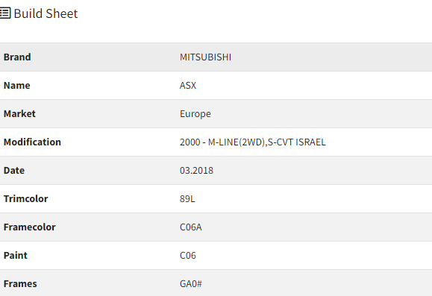
Task: Select the M-LINE(2WD),S-CVT ISRAEL modification text
Action: point(266,142)
